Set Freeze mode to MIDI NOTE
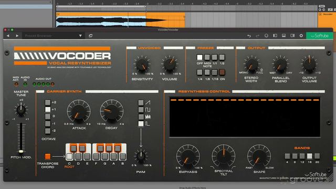The image size is (336, 189). (x=207, y=57)
